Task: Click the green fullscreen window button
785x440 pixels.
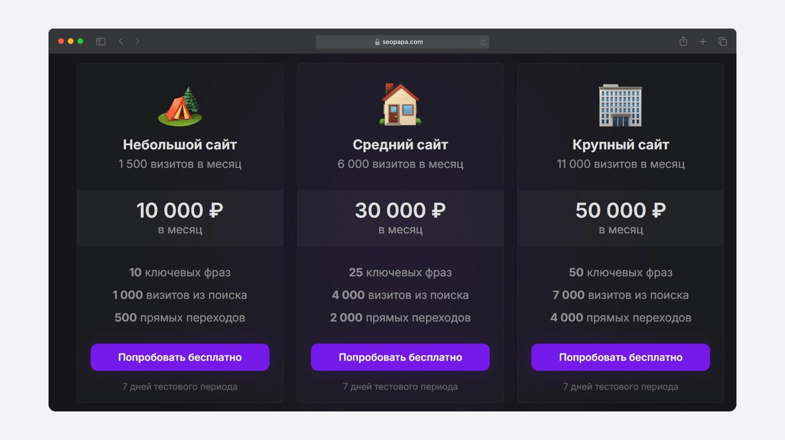Action: [80, 41]
